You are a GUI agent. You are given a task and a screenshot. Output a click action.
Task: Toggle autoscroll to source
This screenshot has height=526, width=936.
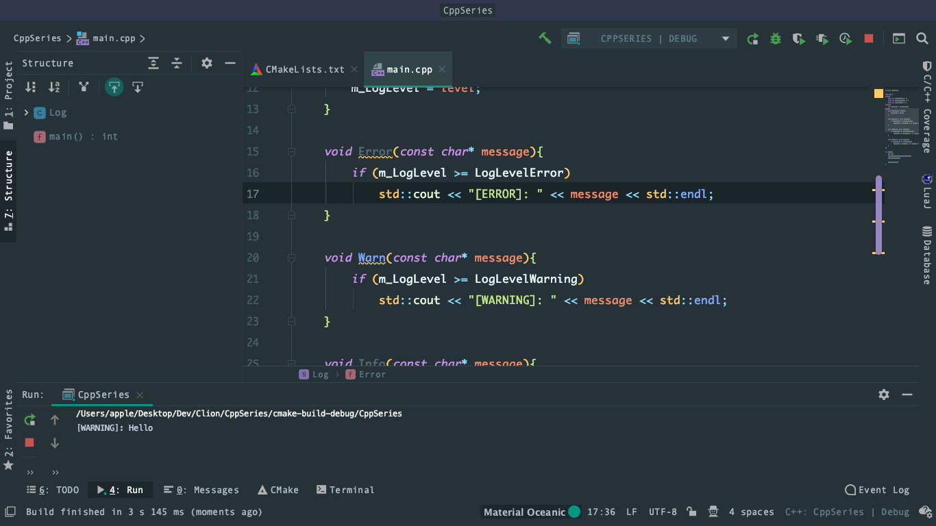tap(114, 87)
